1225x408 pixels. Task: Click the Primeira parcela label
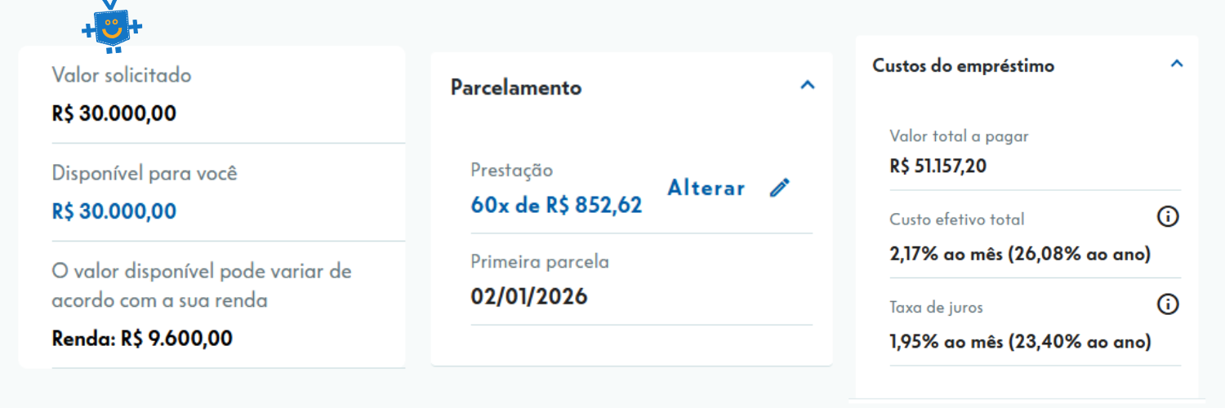click(x=540, y=262)
